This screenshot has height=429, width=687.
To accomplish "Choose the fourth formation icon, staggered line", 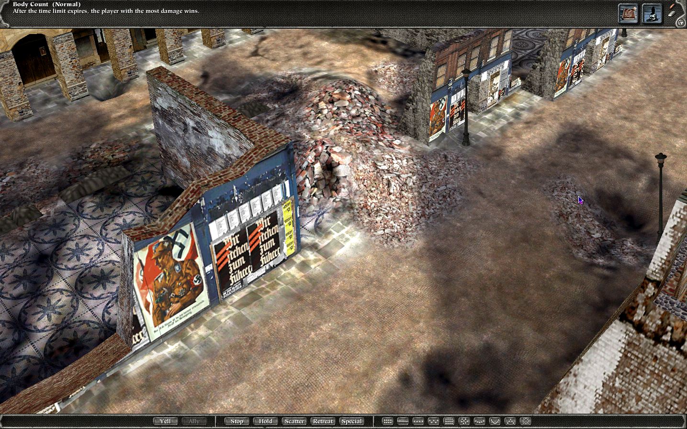I will tap(434, 421).
